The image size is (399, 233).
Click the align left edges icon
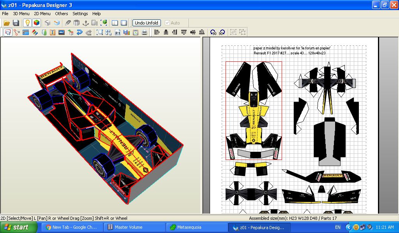(x=157, y=32)
